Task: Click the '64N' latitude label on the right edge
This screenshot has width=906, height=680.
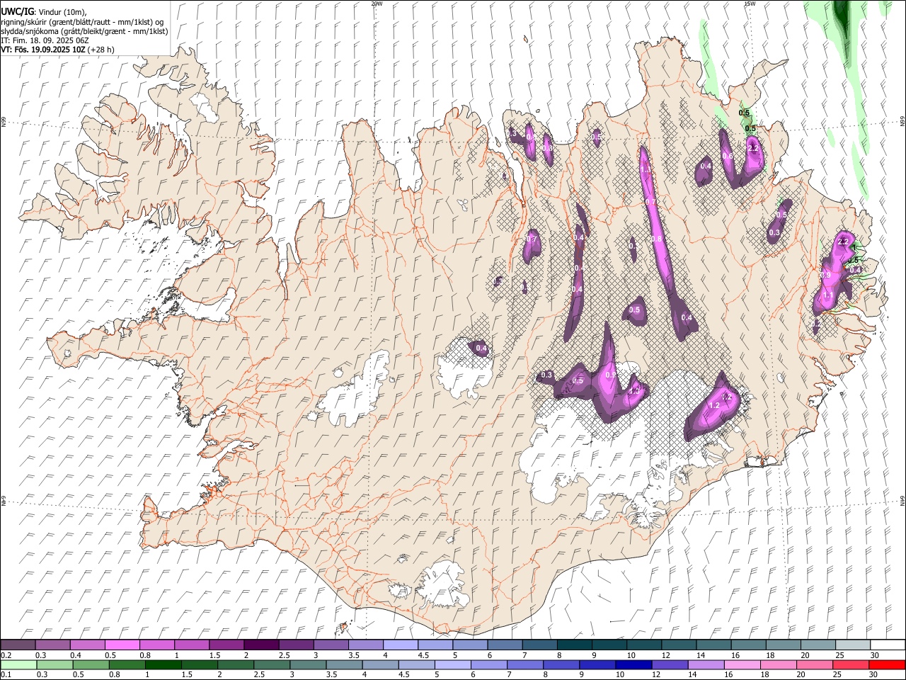Action: pyautogui.click(x=902, y=500)
